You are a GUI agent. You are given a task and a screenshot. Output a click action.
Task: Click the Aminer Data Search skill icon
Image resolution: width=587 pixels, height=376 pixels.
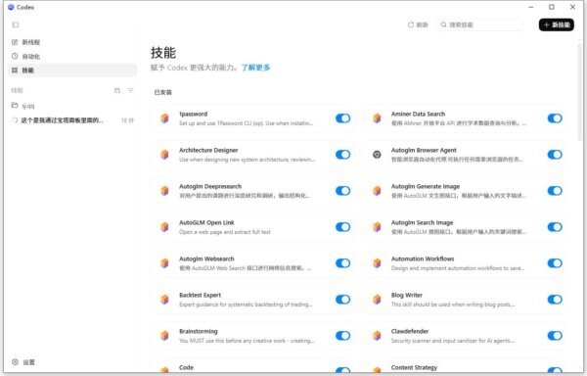pos(377,118)
